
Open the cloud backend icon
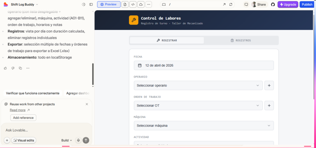point(141,4)
